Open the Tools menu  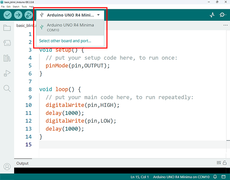click(x=24, y=7)
